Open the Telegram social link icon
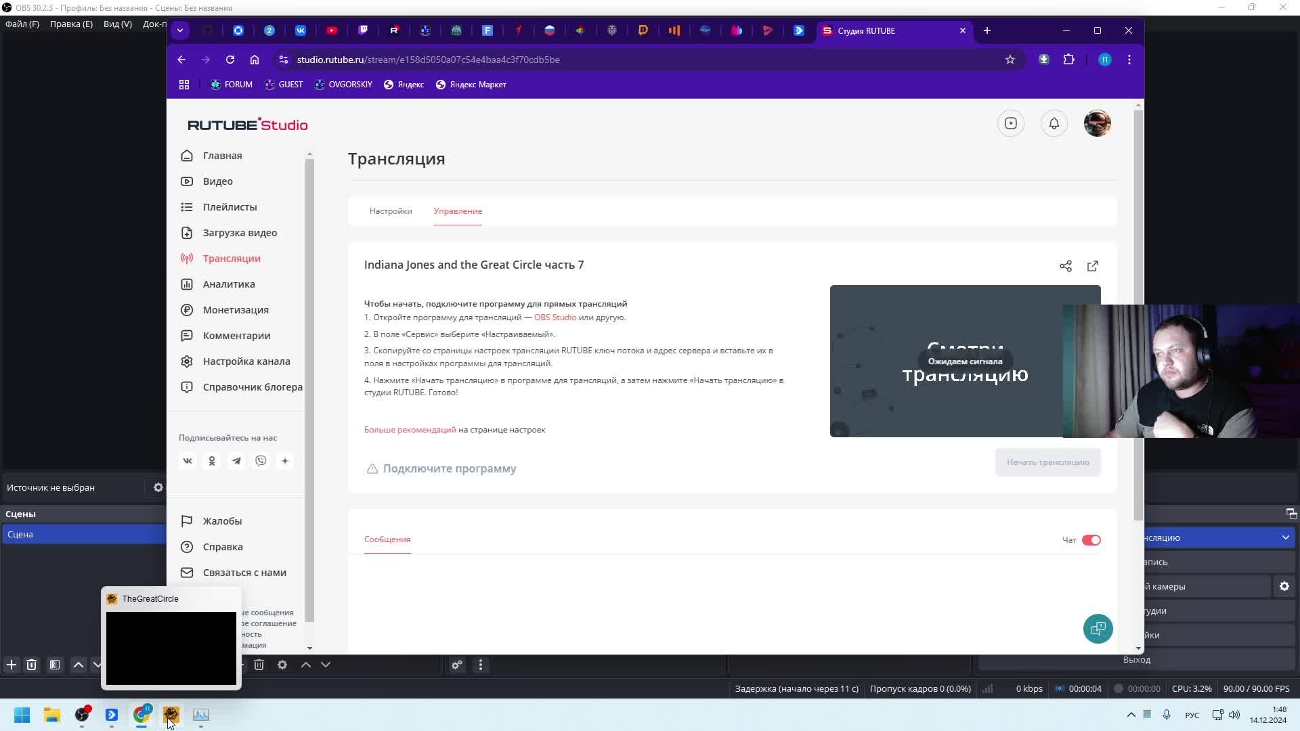The height and width of the screenshot is (731, 1300). pyautogui.click(x=236, y=461)
